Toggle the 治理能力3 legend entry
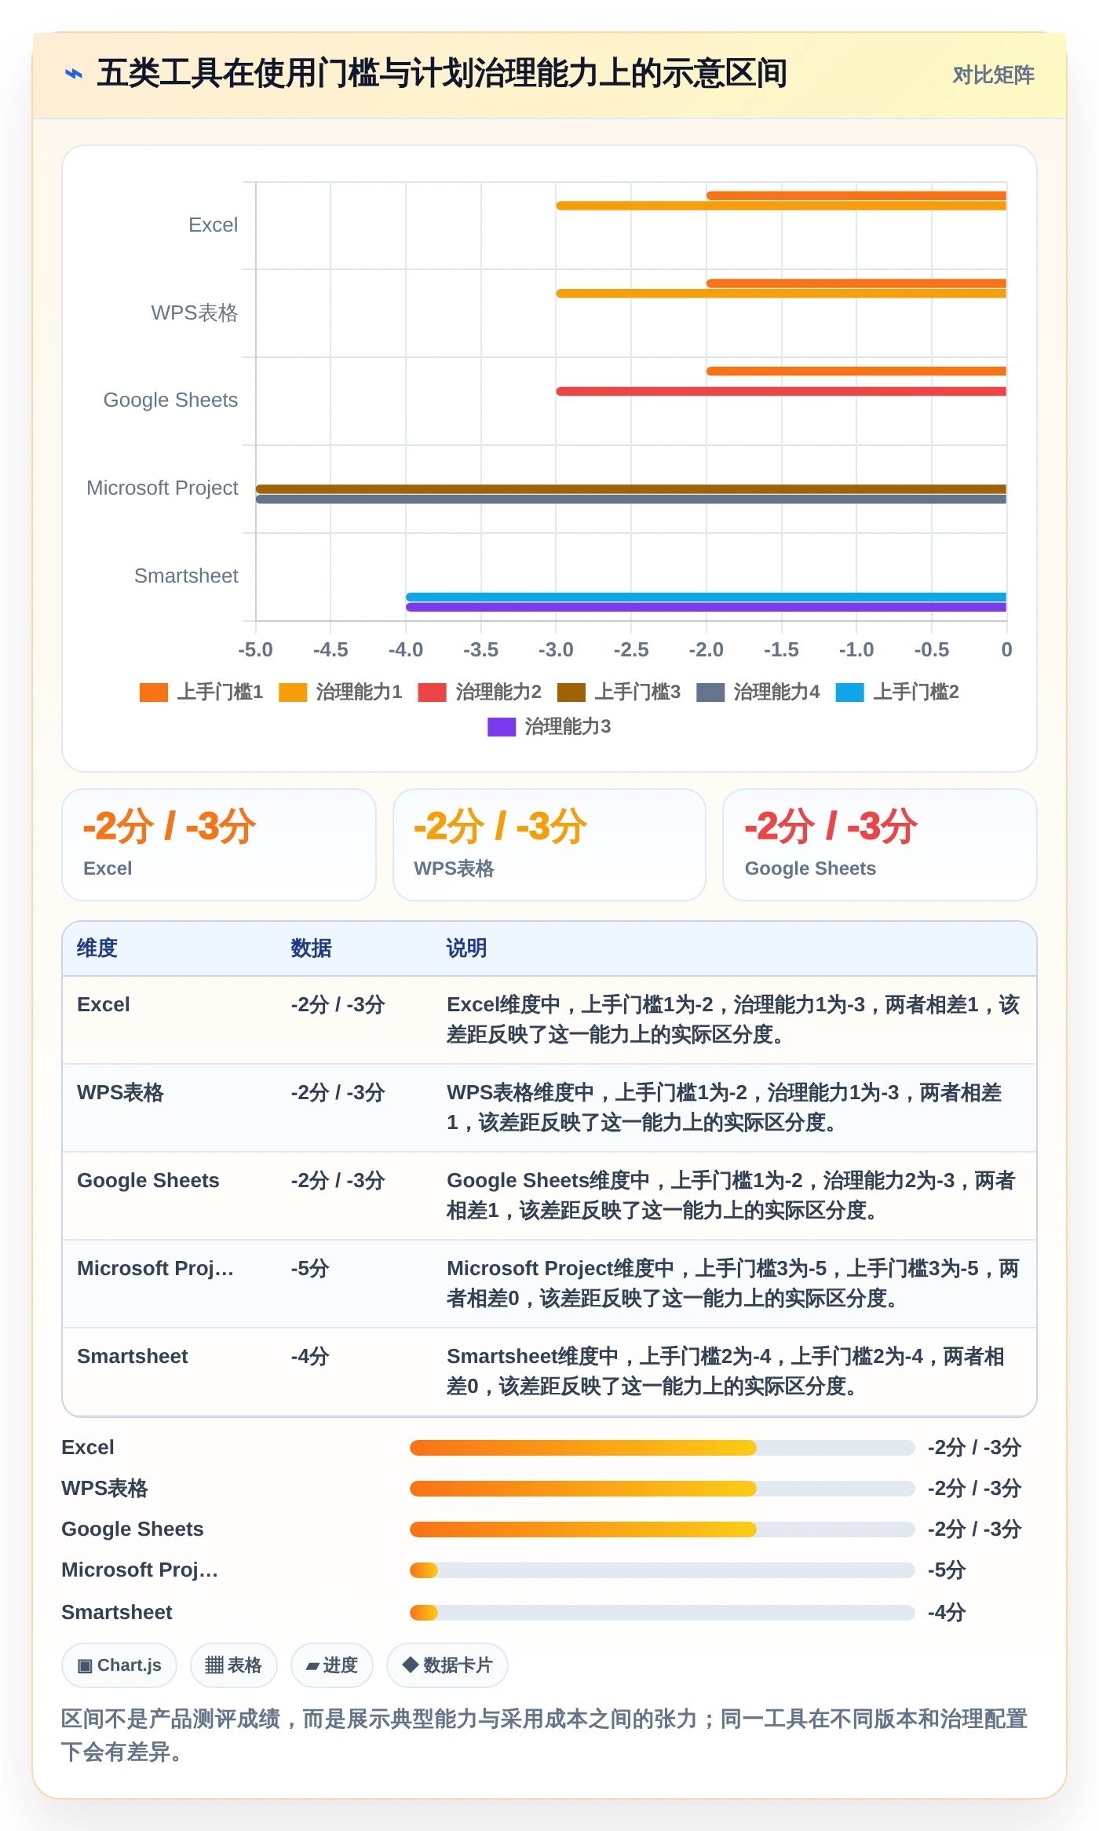 click(549, 727)
